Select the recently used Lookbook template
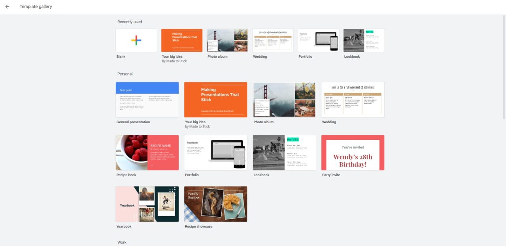This screenshot has width=506, height=246. pyautogui.click(x=364, y=40)
